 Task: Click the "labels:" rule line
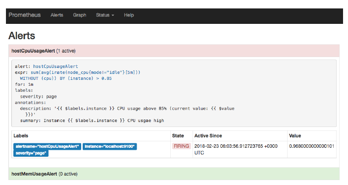pyautogui.click(x=24, y=90)
